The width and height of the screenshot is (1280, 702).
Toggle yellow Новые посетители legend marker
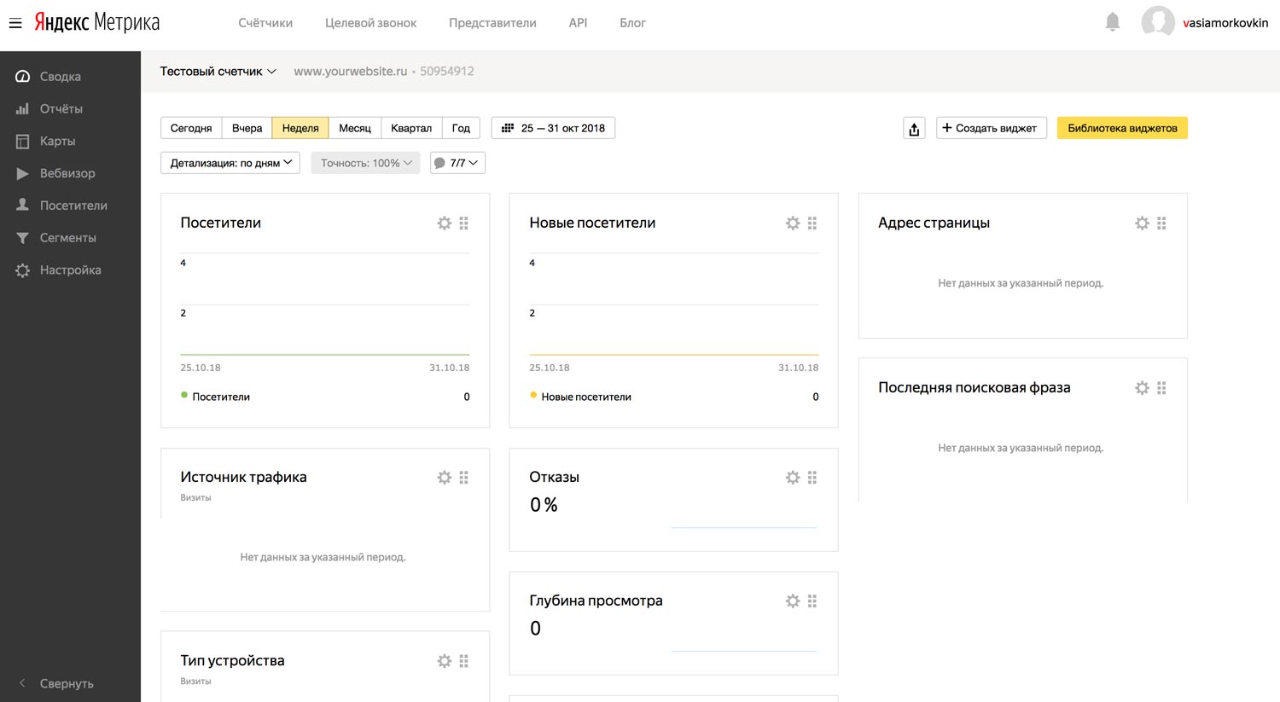point(533,396)
